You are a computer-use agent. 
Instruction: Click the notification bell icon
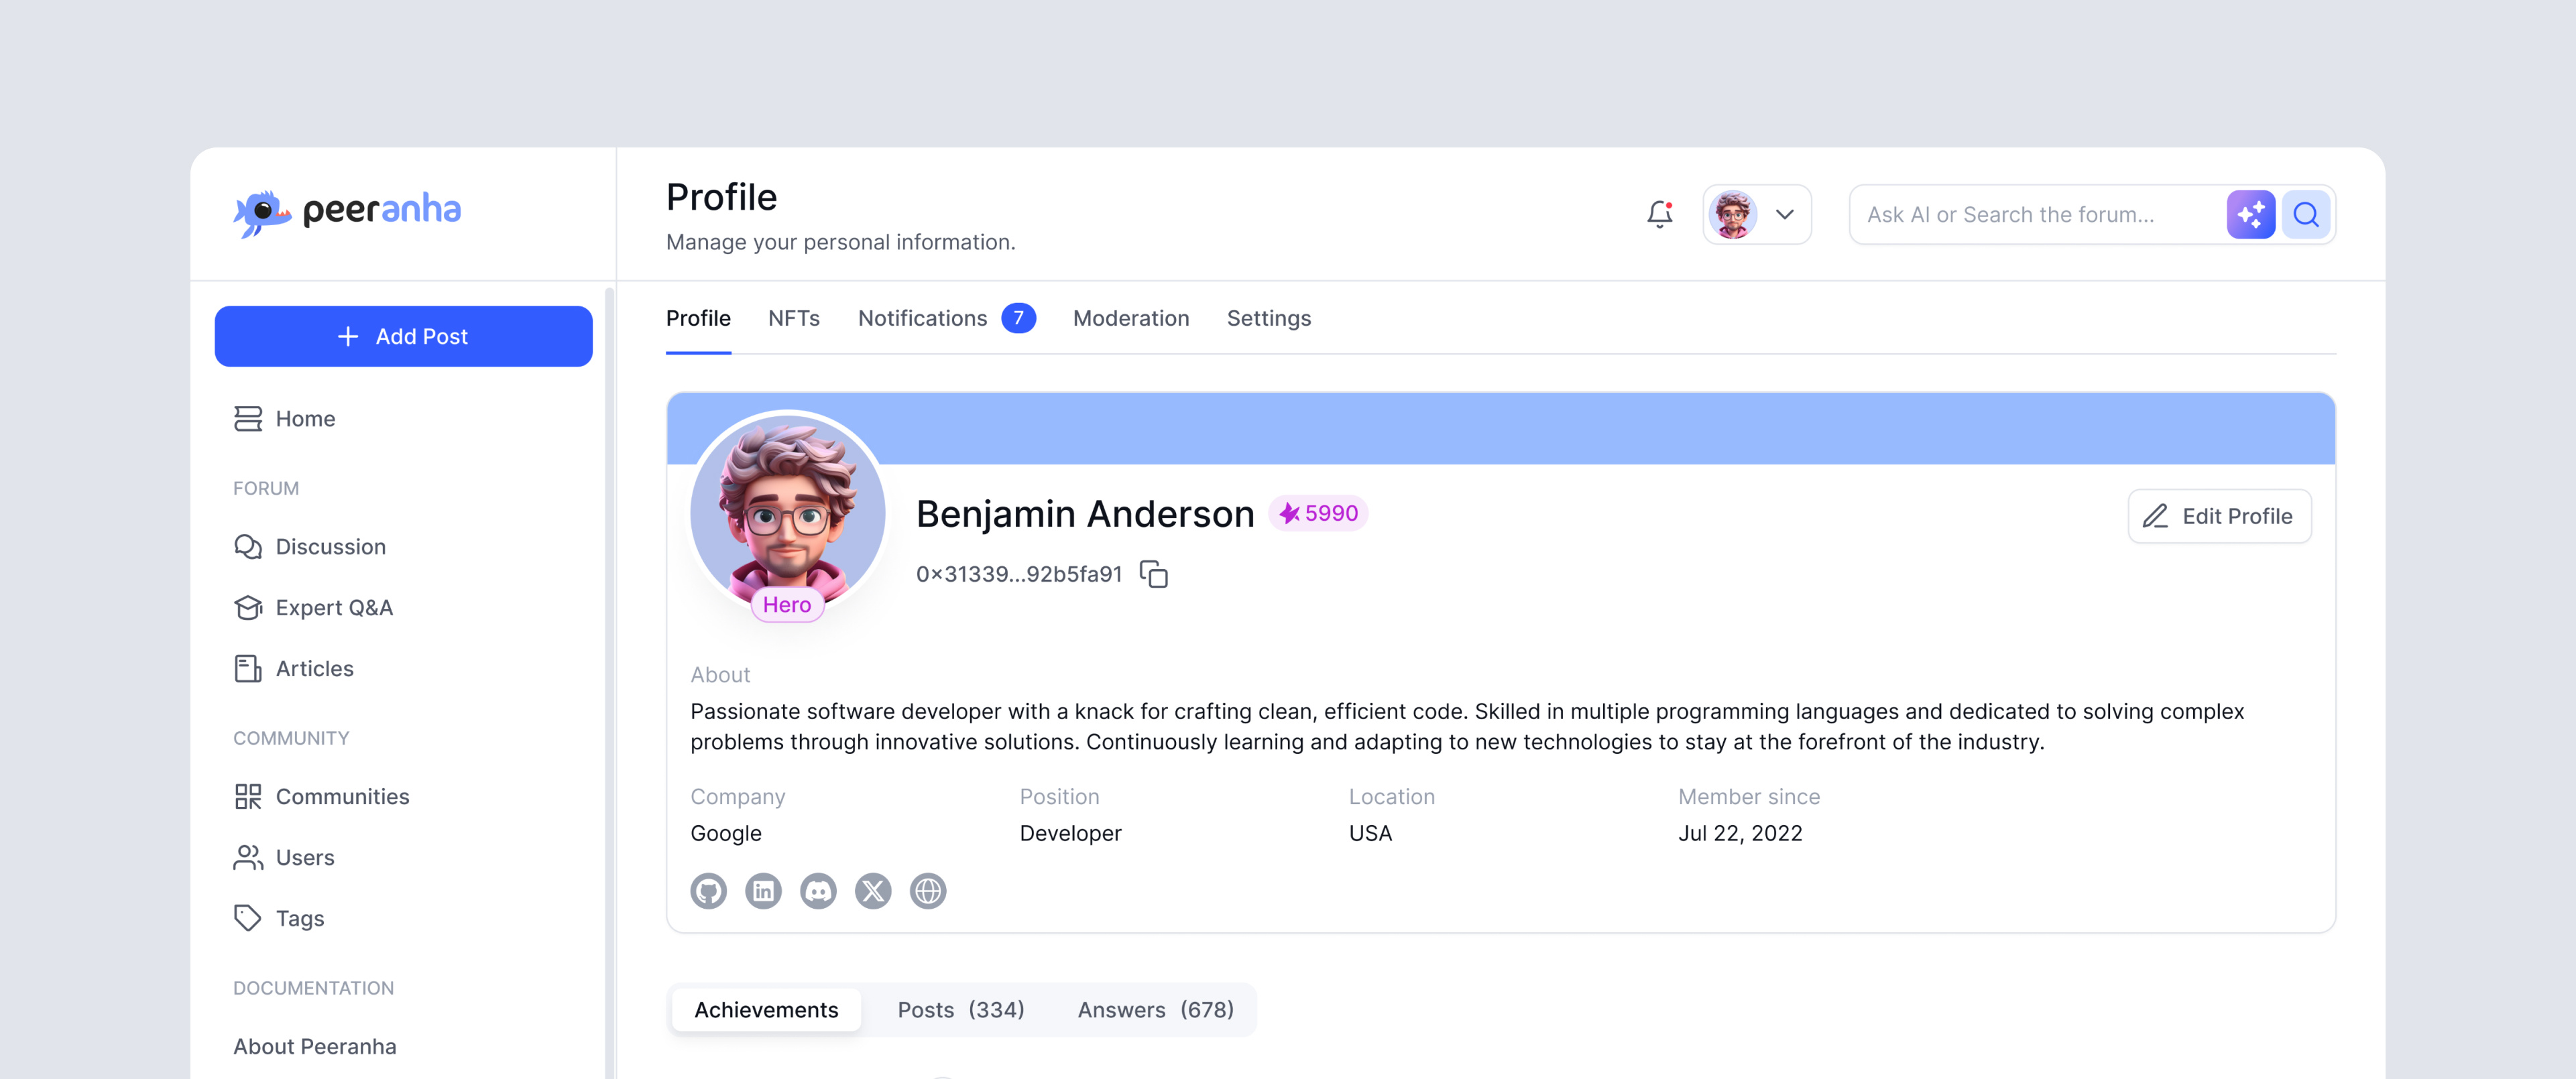coord(1661,214)
